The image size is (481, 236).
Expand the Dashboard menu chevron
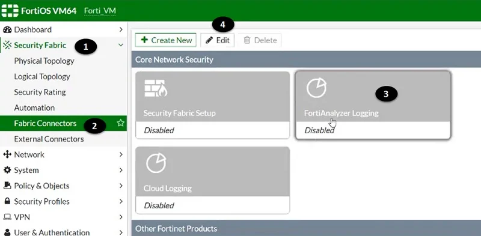coord(121,30)
